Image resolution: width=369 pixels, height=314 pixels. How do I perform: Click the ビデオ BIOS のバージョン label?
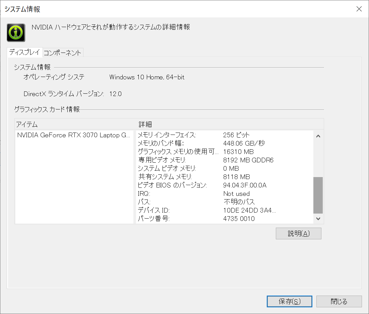pos(172,185)
